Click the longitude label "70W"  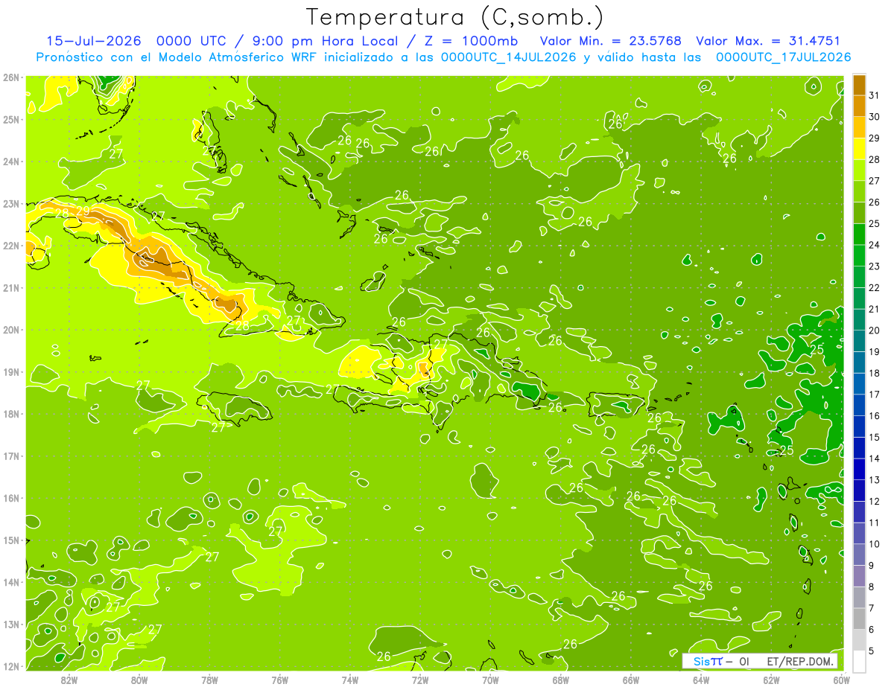click(490, 680)
